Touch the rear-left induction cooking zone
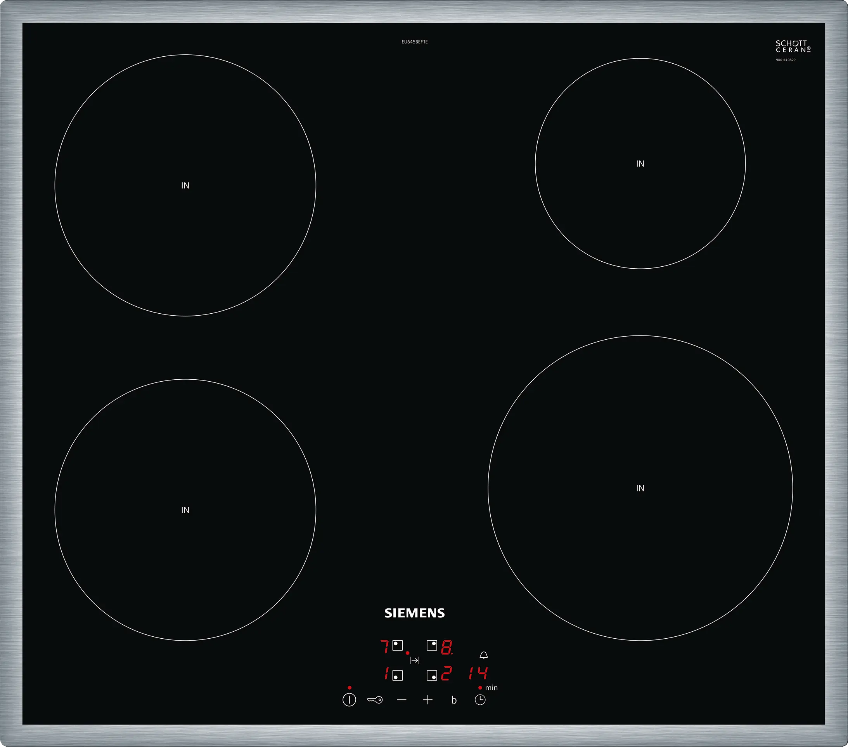 coord(185,185)
